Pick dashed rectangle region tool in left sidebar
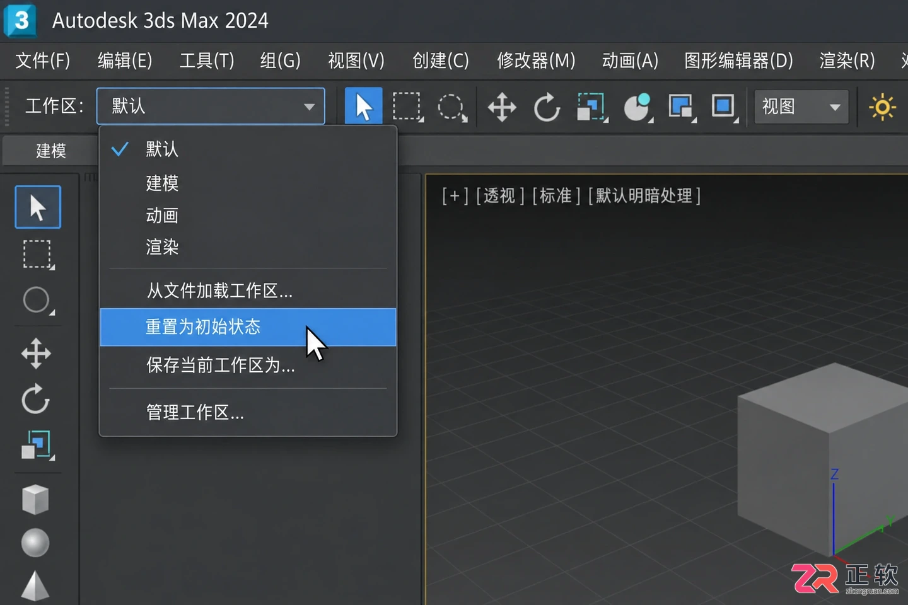 [x=38, y=255]
